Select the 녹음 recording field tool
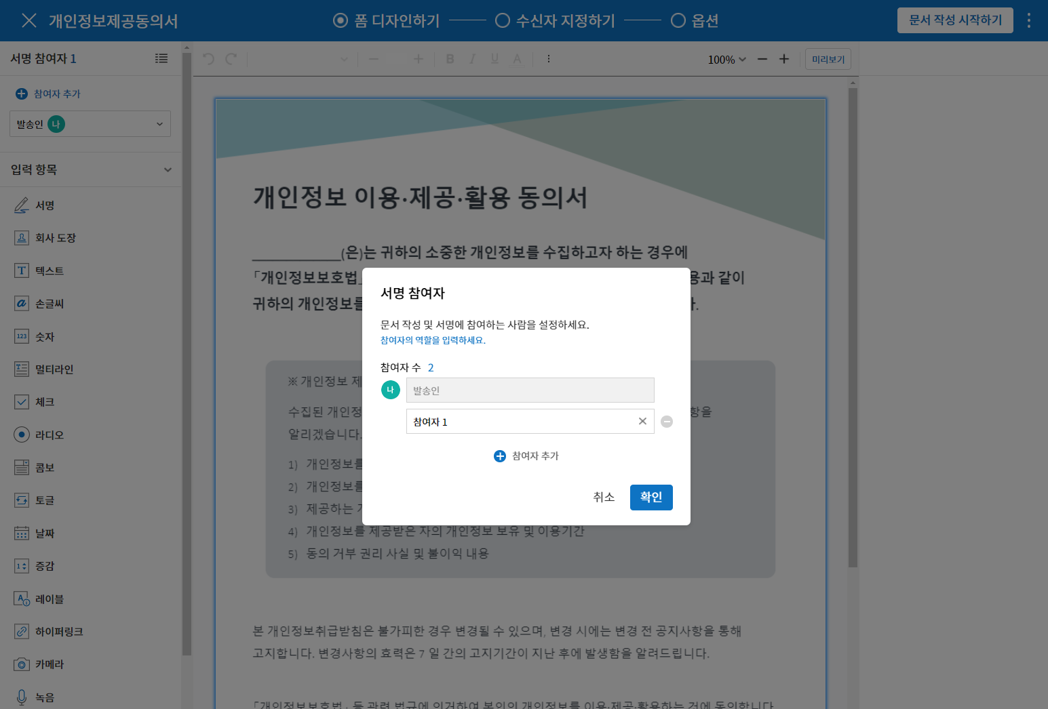Viewport: 1048px width, 709px height. click(34, 697)
